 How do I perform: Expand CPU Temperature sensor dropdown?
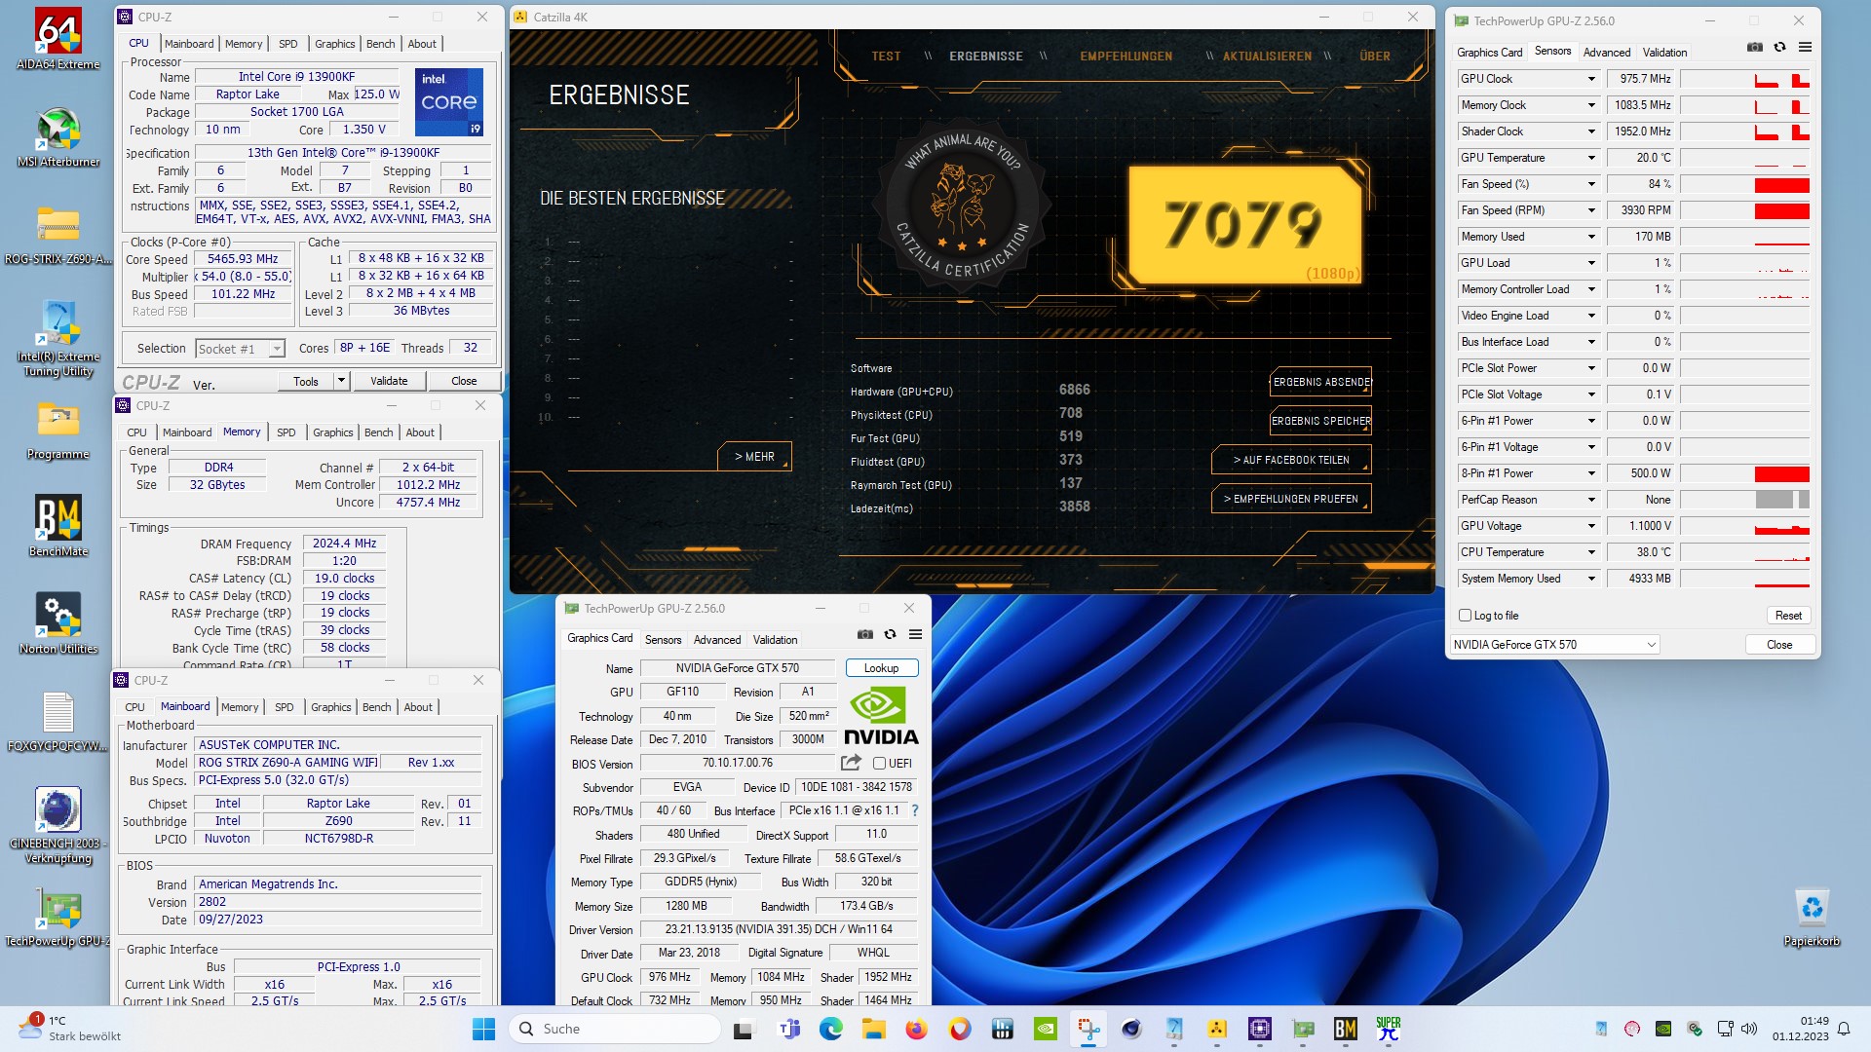point(1591,552)
